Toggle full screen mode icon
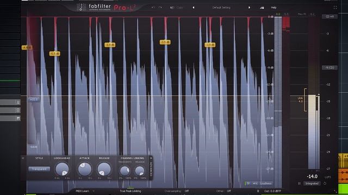 [x=335, y=7]
